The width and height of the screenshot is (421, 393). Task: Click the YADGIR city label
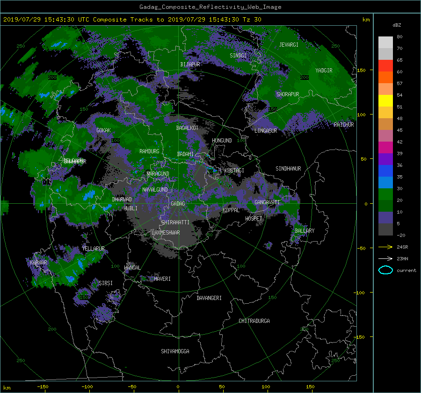324,71
